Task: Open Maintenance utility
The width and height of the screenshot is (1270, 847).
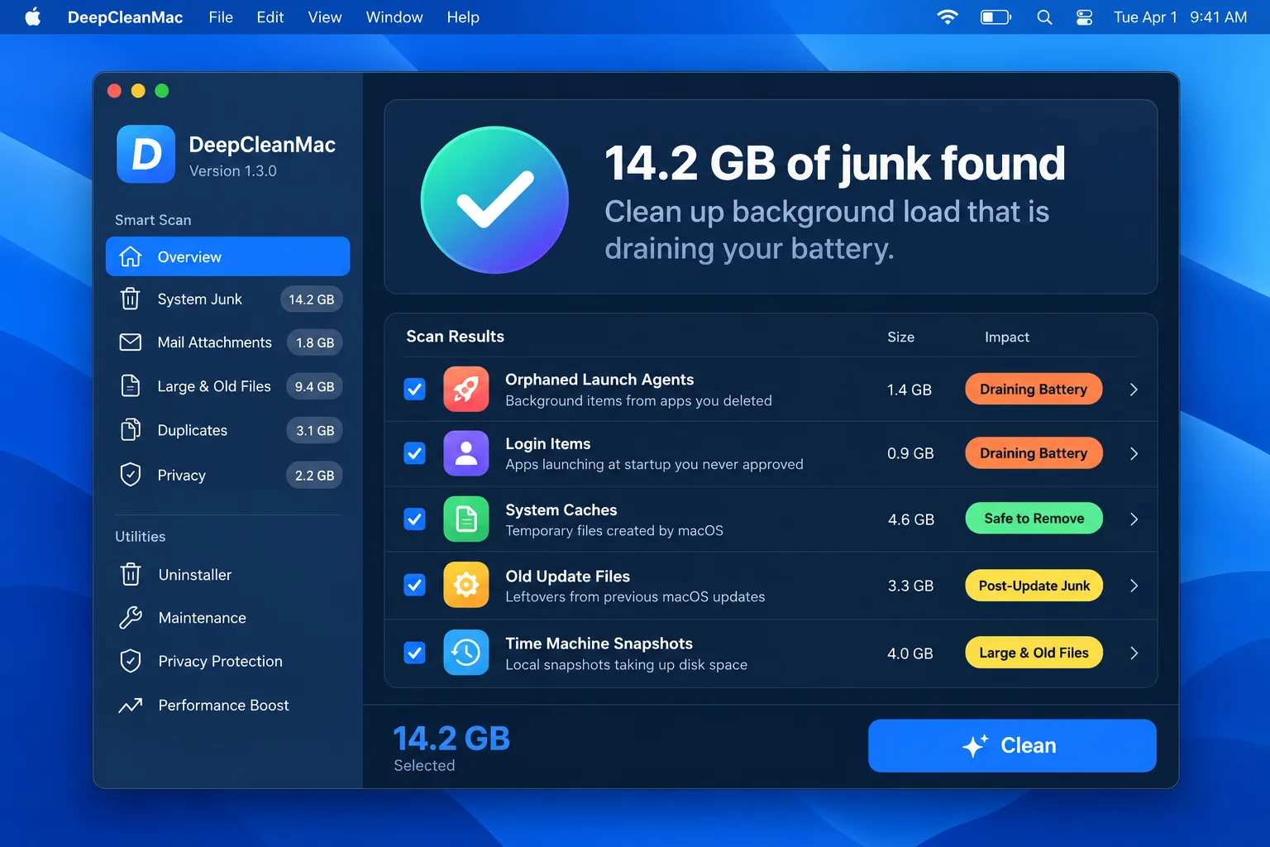Action: click(228, 617)
